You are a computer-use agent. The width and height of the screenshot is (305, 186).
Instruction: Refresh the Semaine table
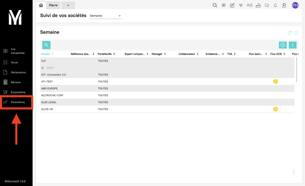tap(290, 33)
